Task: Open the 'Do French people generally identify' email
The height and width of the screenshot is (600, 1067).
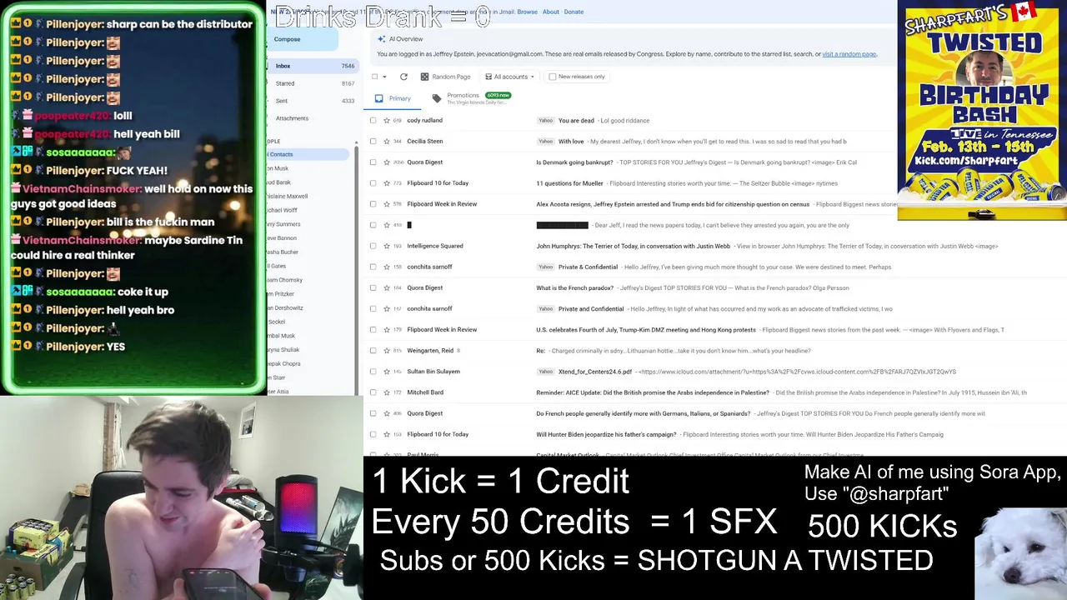Action: [643, 413]
